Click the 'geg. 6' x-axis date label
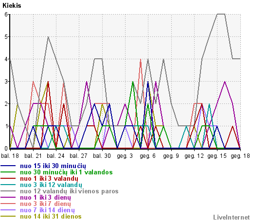 [x=148, y=156]
